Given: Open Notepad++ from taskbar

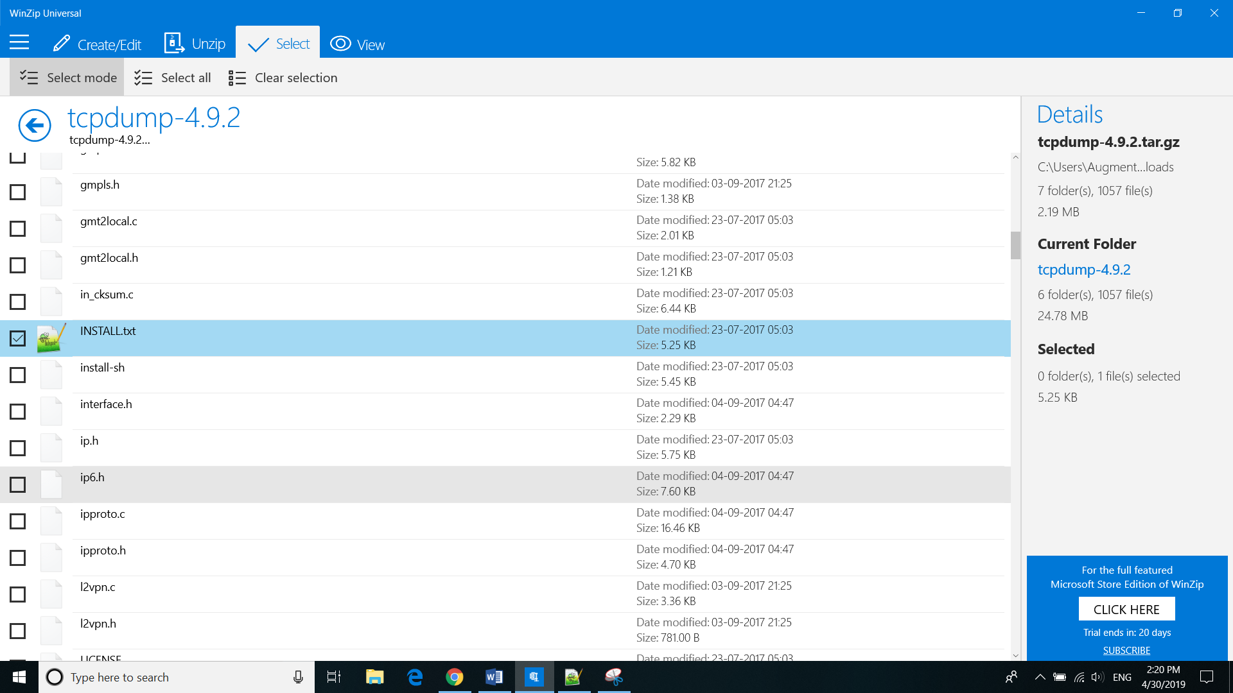Looking at the screenshot, I should [x=573, y=677].
